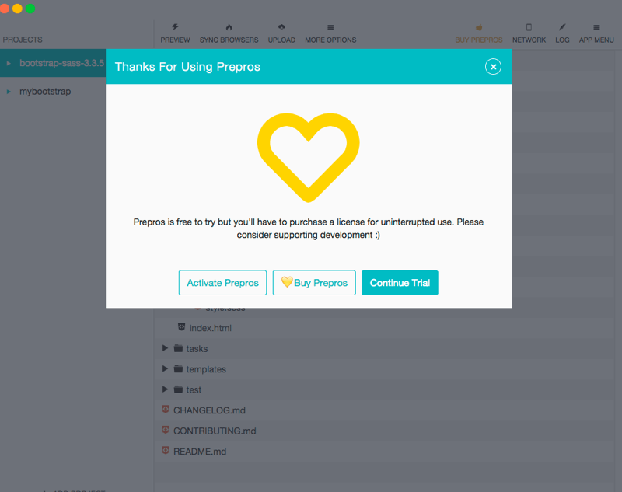Open the Network device icon
The height and width of the screenshot is (492, 622).
529,27
